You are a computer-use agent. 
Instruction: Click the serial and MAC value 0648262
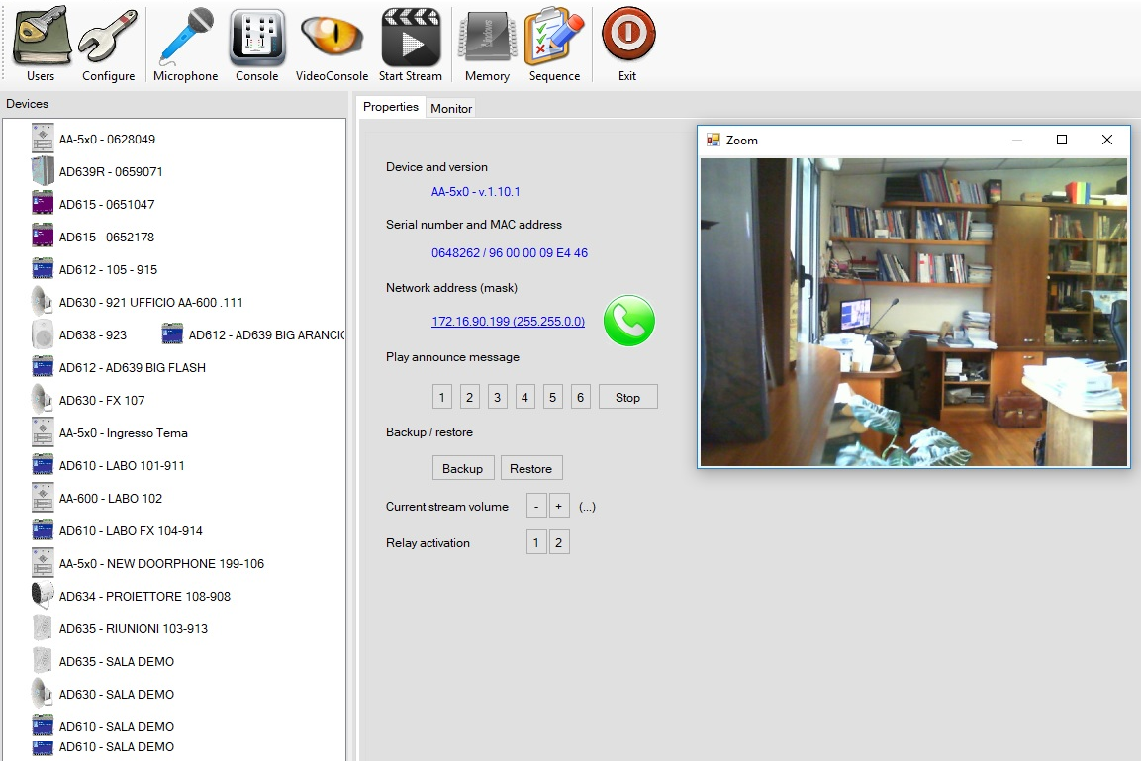coord(510,252)
